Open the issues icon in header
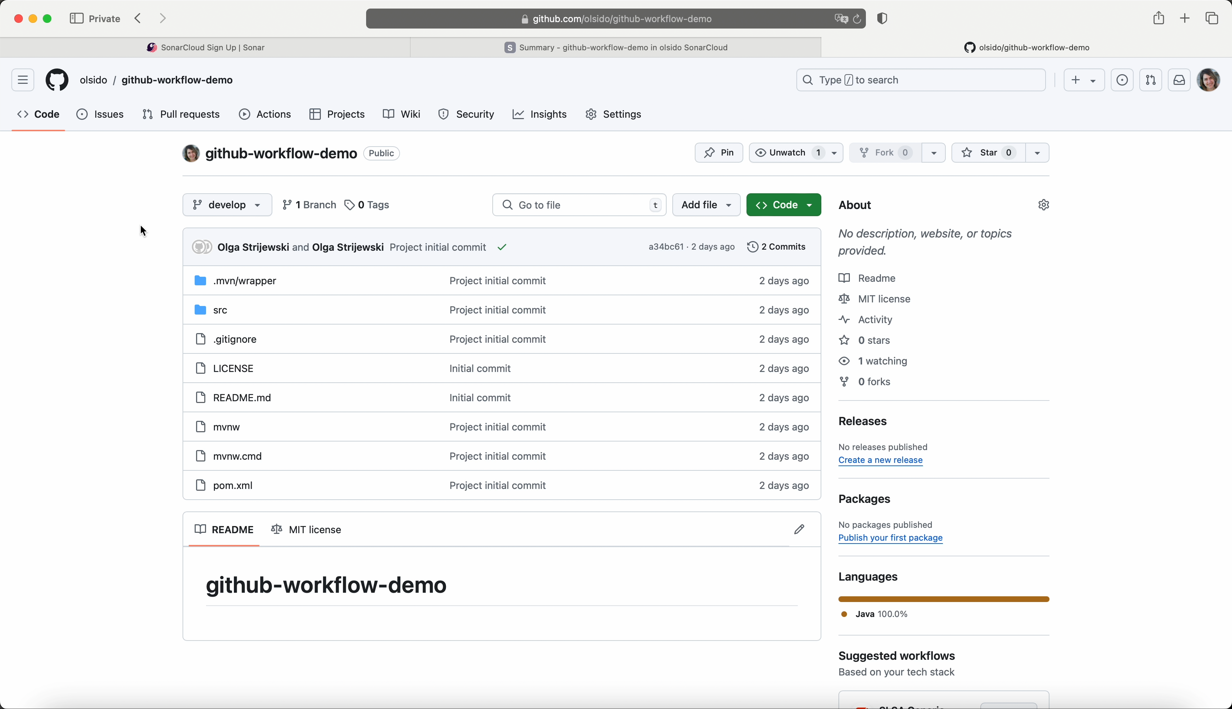 point(1122,80)
